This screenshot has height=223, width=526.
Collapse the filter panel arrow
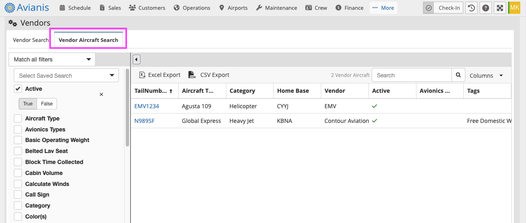click(x=136, y=59)
